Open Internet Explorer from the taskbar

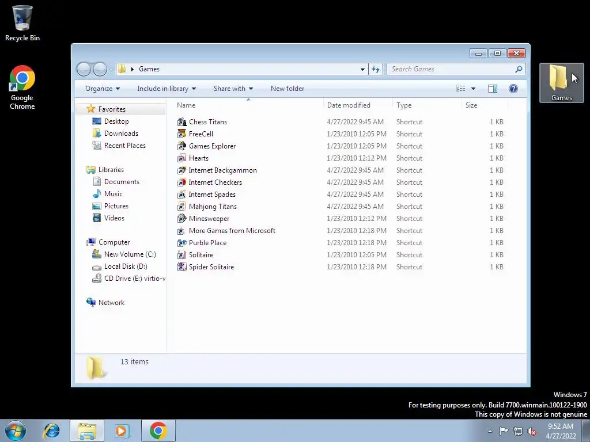coord(52,430)
